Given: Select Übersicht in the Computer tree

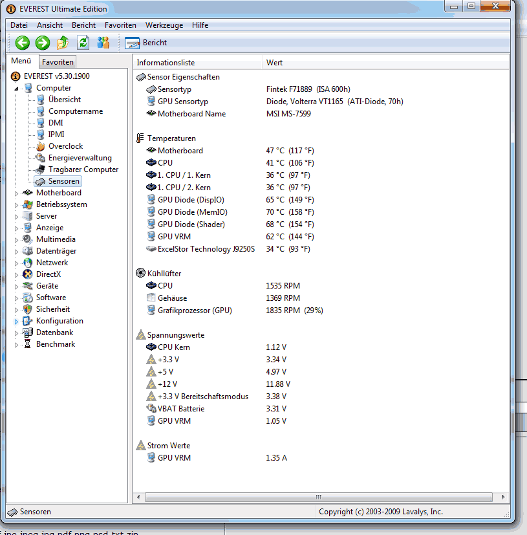Looking at the screenshot, I should click(x=65, y=100).
